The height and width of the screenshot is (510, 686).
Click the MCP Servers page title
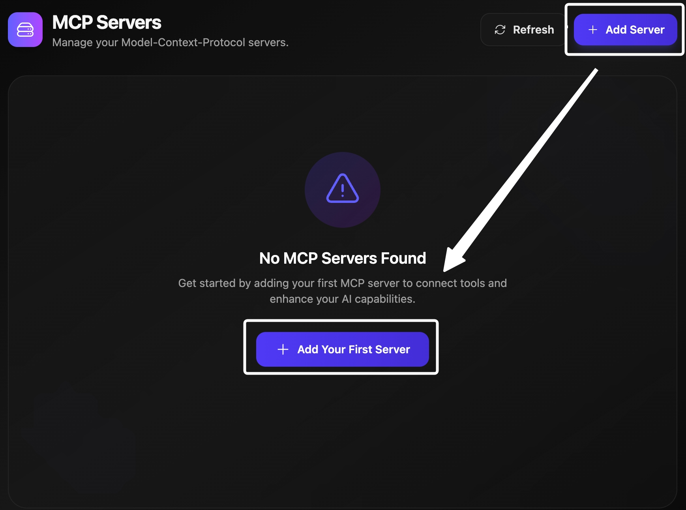pyautogui.click(x=107, y=22)
